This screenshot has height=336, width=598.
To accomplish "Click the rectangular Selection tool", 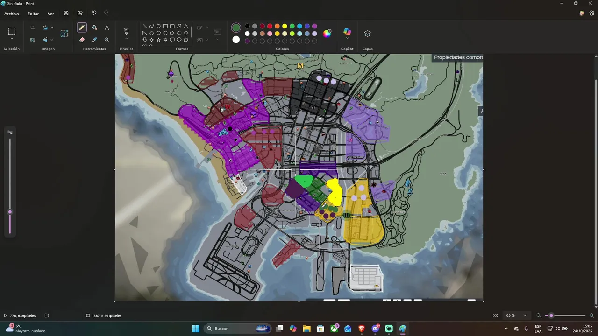I will tap(12, 31).
